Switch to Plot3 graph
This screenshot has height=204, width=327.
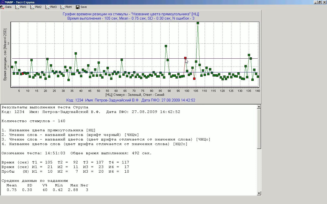coord(51,7)
